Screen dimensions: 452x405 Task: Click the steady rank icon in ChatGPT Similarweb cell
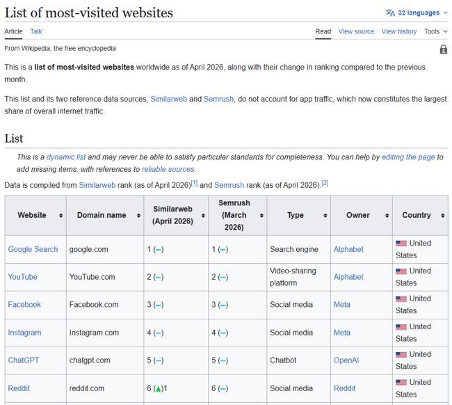click(x=159, y=360)
